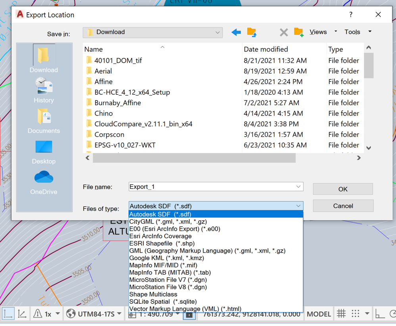Open the Tools dropdown arrow
This screenshot has width=396, height=326.
click(x=370, y=31)
